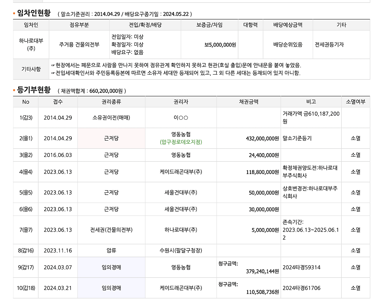Click the 보증금/차임 column header
Screen dimensions: 375x303
click(x=209, y=25)
